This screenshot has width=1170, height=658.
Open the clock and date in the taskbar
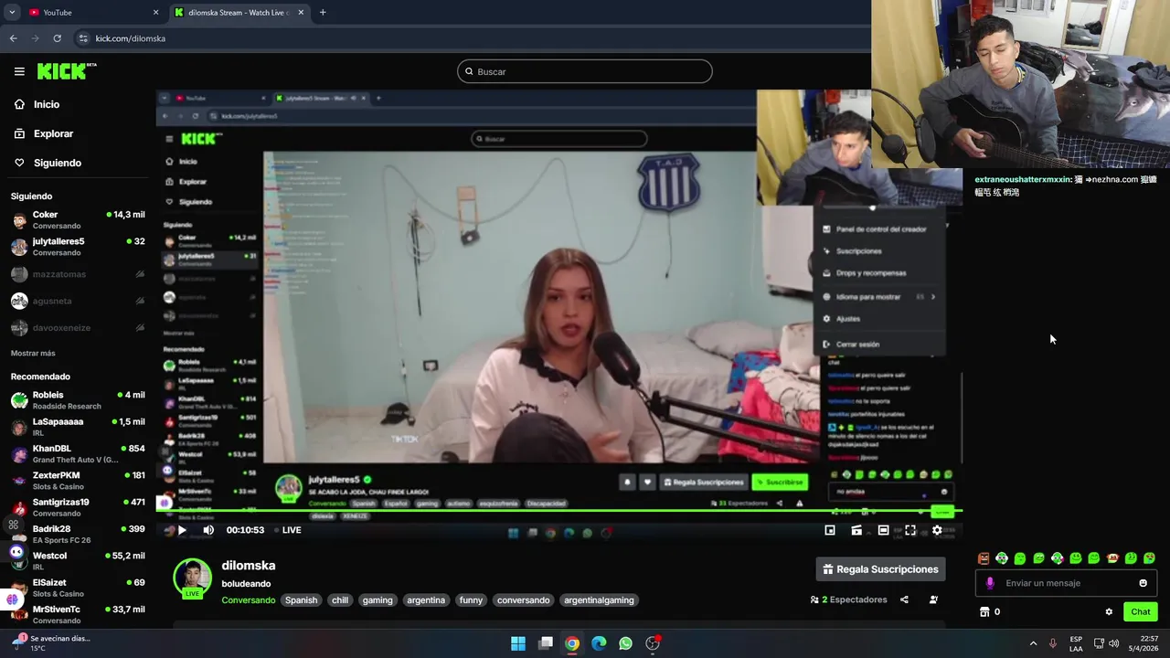click(x=1143, y=643)
